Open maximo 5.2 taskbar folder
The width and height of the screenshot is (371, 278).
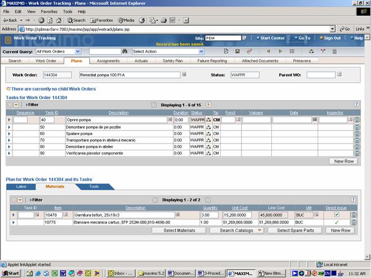point(151,273)
